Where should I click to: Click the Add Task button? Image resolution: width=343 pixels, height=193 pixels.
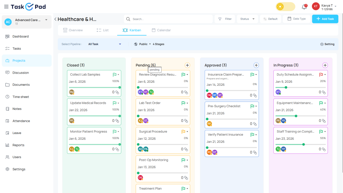click(x=325, y=19)
